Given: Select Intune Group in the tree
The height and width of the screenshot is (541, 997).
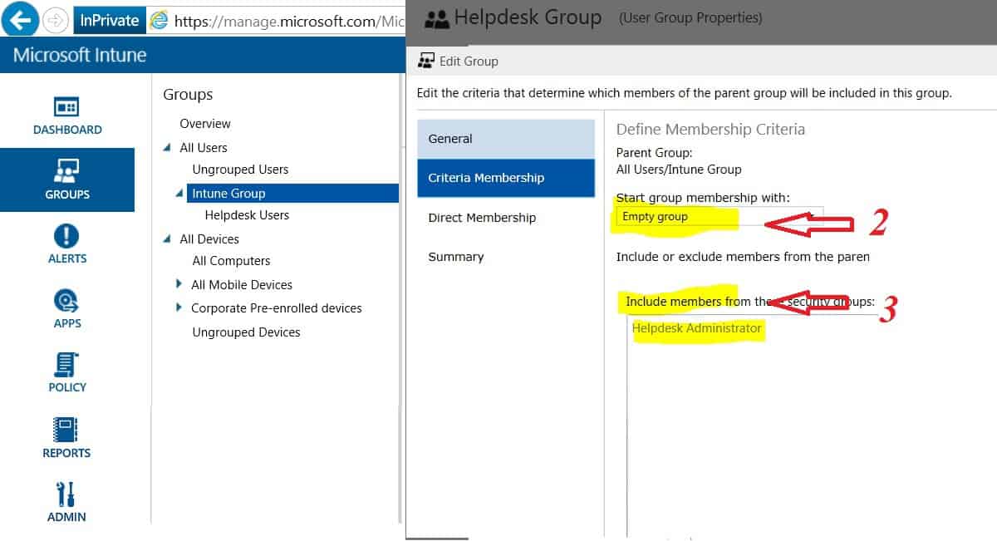Looking at the screenshot, I should pos(292,194).
